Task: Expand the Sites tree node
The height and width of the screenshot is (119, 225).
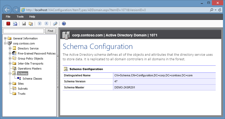Action: [10, 83]
